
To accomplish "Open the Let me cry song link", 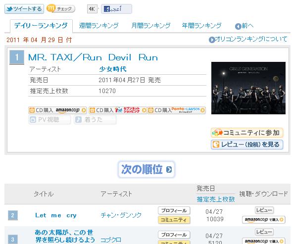I will coord(56,215).
